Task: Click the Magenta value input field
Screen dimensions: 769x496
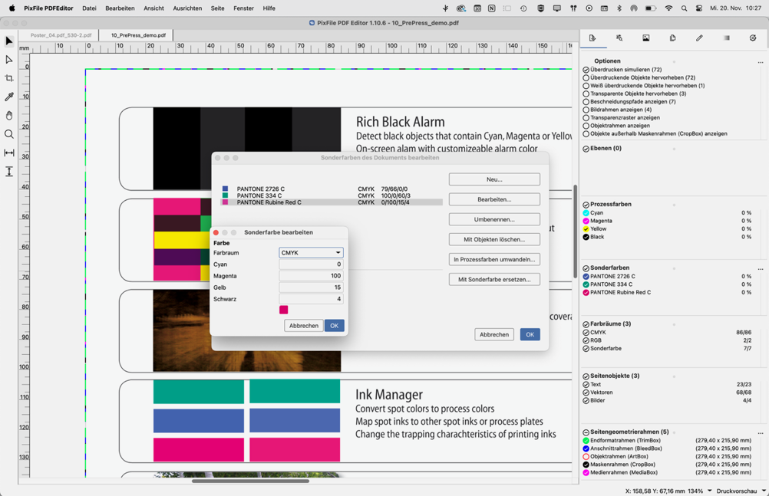Action: (x=311, y=276)
